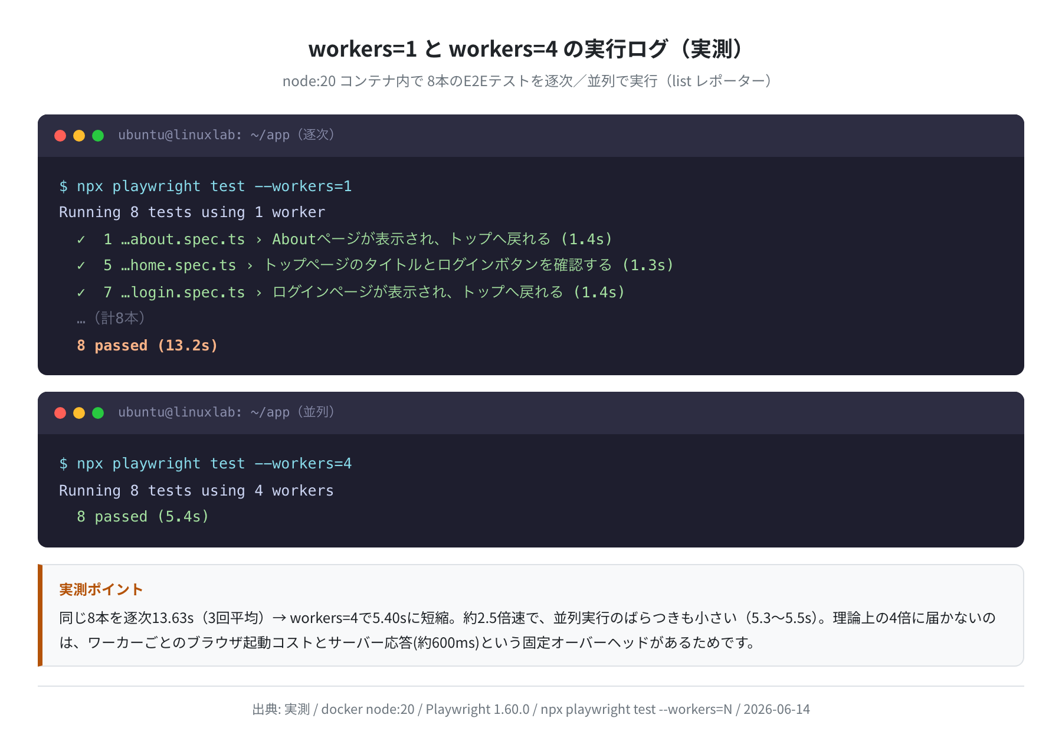Select 8 passed (5.4s) summary

143,517
